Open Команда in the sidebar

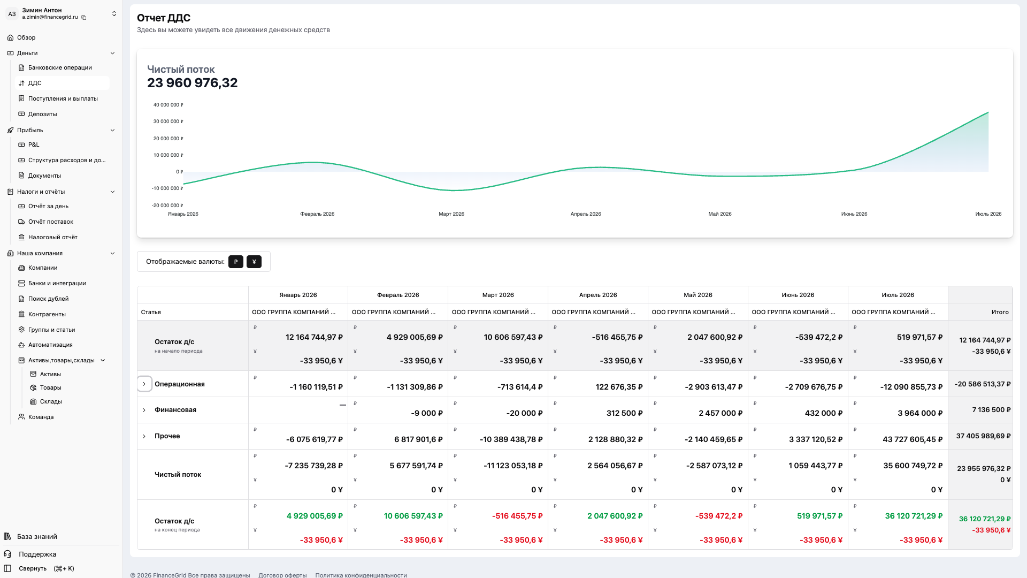click(41, 417)
